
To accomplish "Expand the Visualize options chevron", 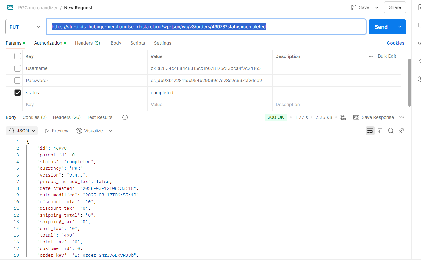I will pos(111,131).
